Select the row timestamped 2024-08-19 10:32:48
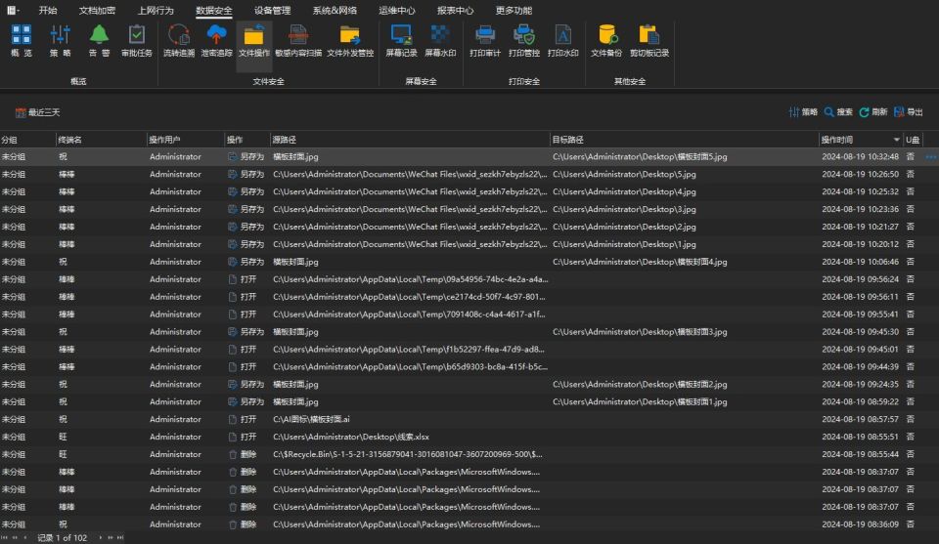The height and width of the screenshot is (544, 939). coord(469,156)
